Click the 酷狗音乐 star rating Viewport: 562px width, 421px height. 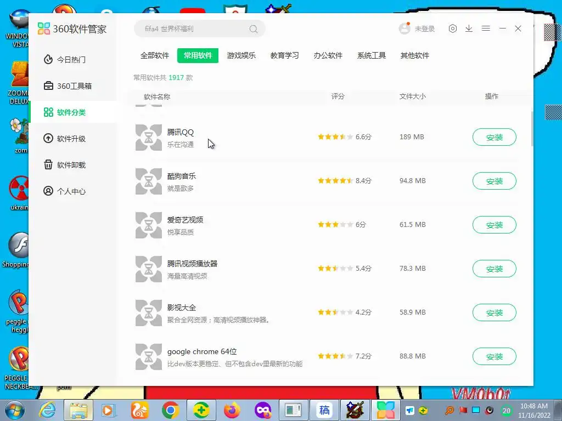tap(335, 181)
